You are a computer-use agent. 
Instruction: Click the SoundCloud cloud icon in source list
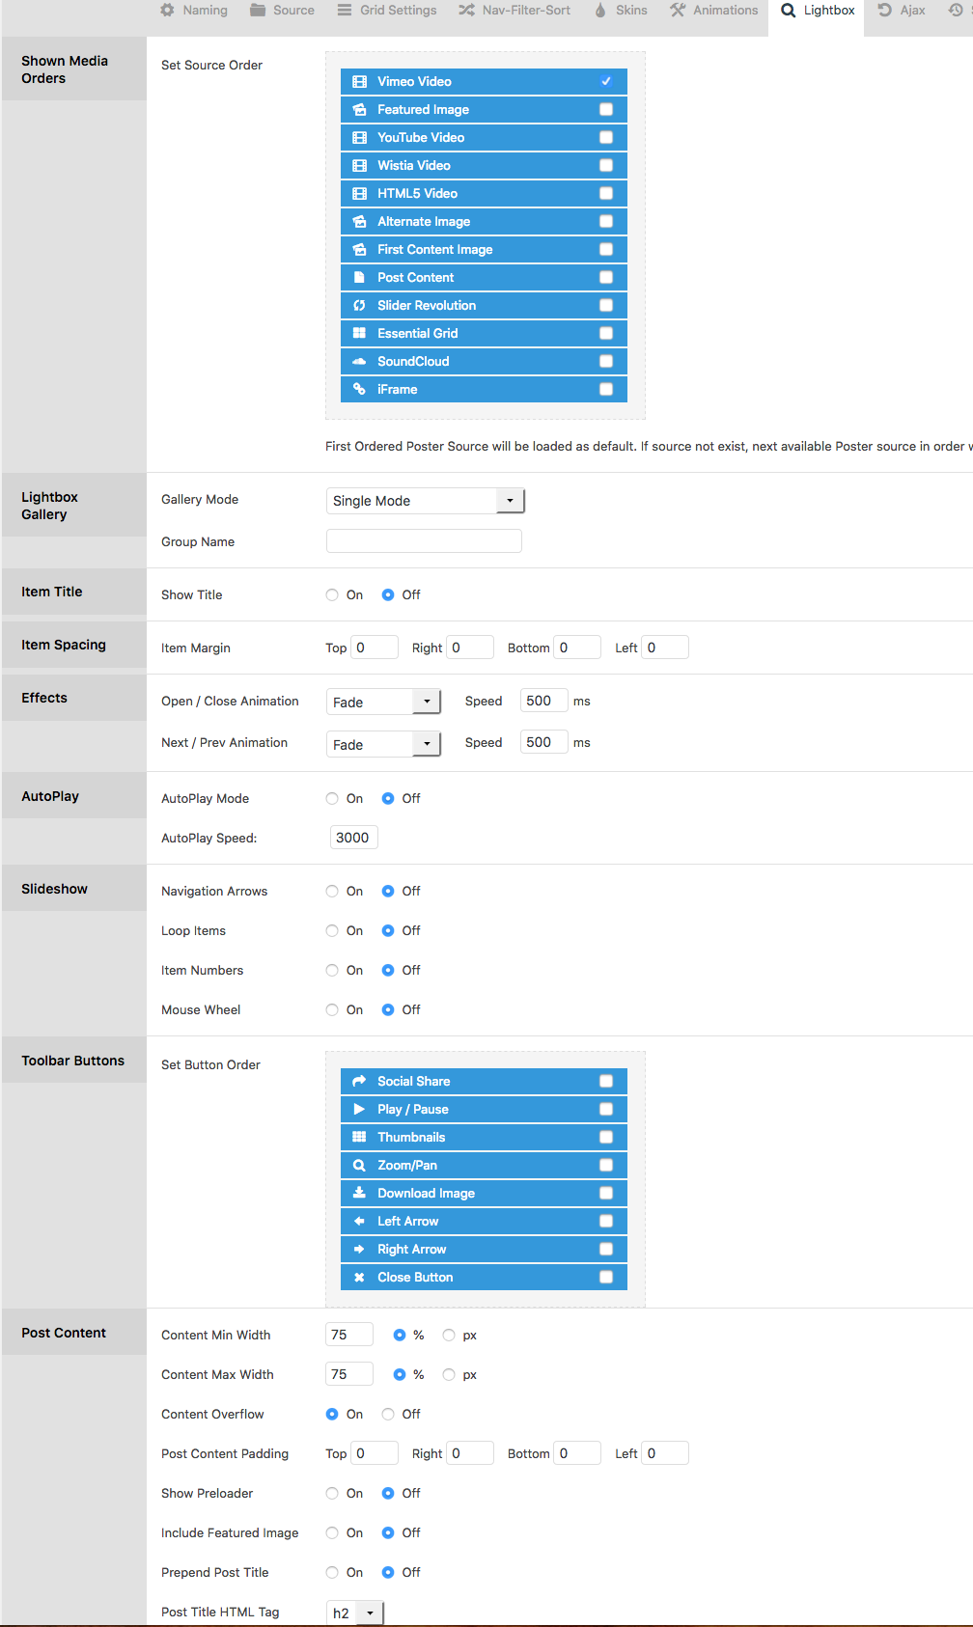[359, 362]
